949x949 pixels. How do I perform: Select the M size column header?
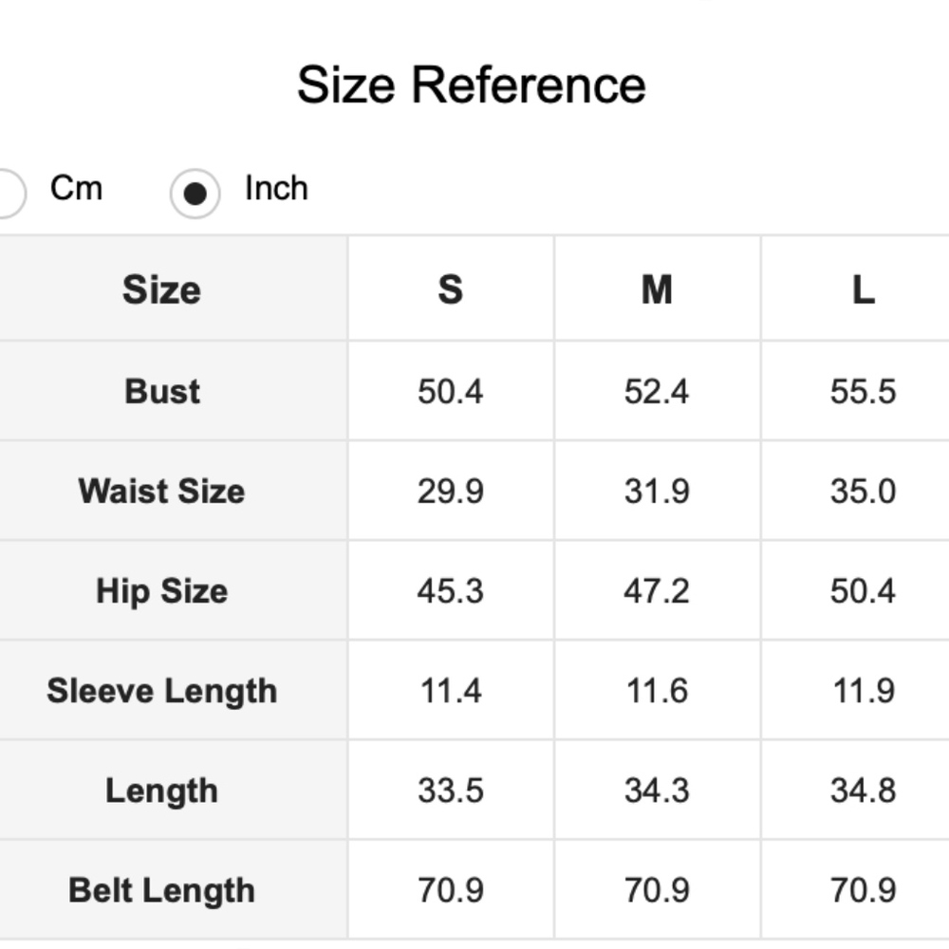tap(657, 289)
